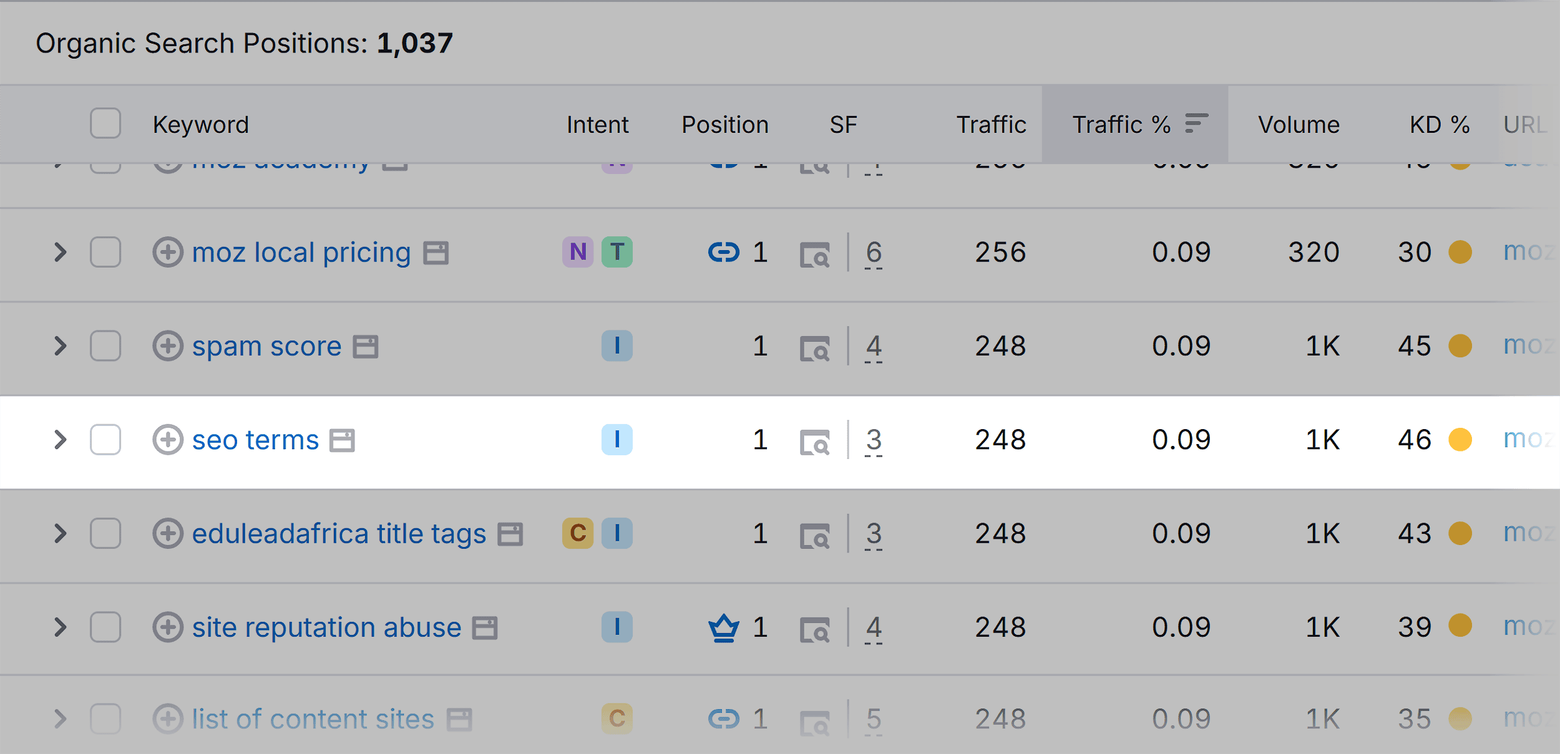
Task: Click crown icon for 'site reputation abuse'
Action: click(724, 628)
